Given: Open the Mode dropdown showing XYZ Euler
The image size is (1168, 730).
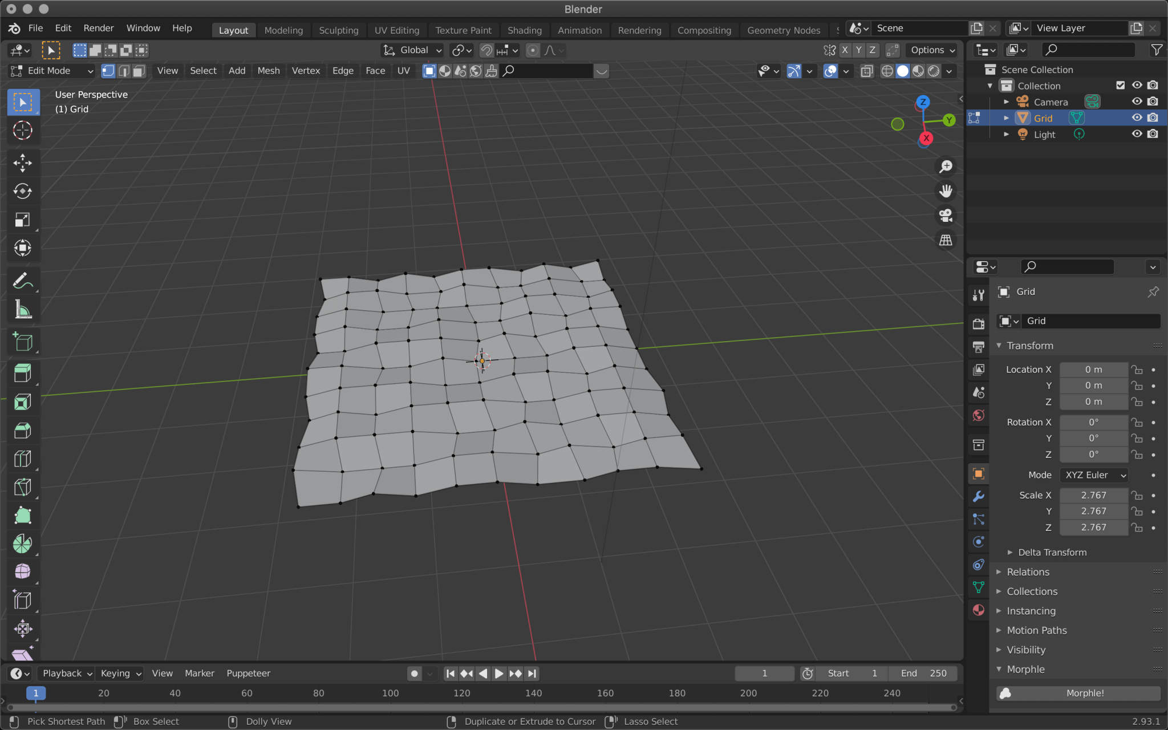Looking at the screenshot, I should pos(1093,474).
